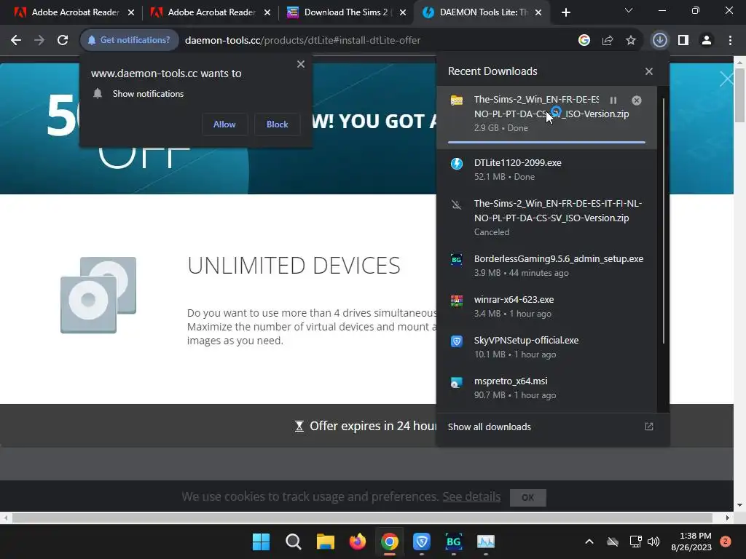Open the taskbar clock and date
Viewport: 746px width, 559px height.
tap(691, 542)
